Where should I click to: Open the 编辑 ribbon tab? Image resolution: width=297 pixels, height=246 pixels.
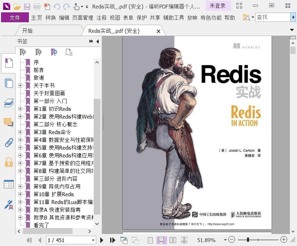tap(64, 18)
